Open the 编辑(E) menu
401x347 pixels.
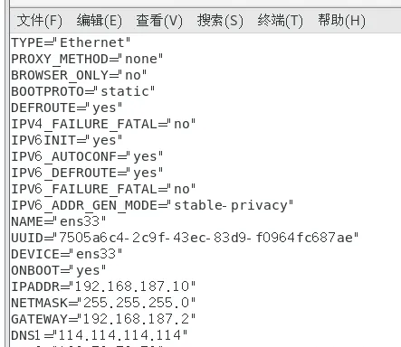[100, 21]
